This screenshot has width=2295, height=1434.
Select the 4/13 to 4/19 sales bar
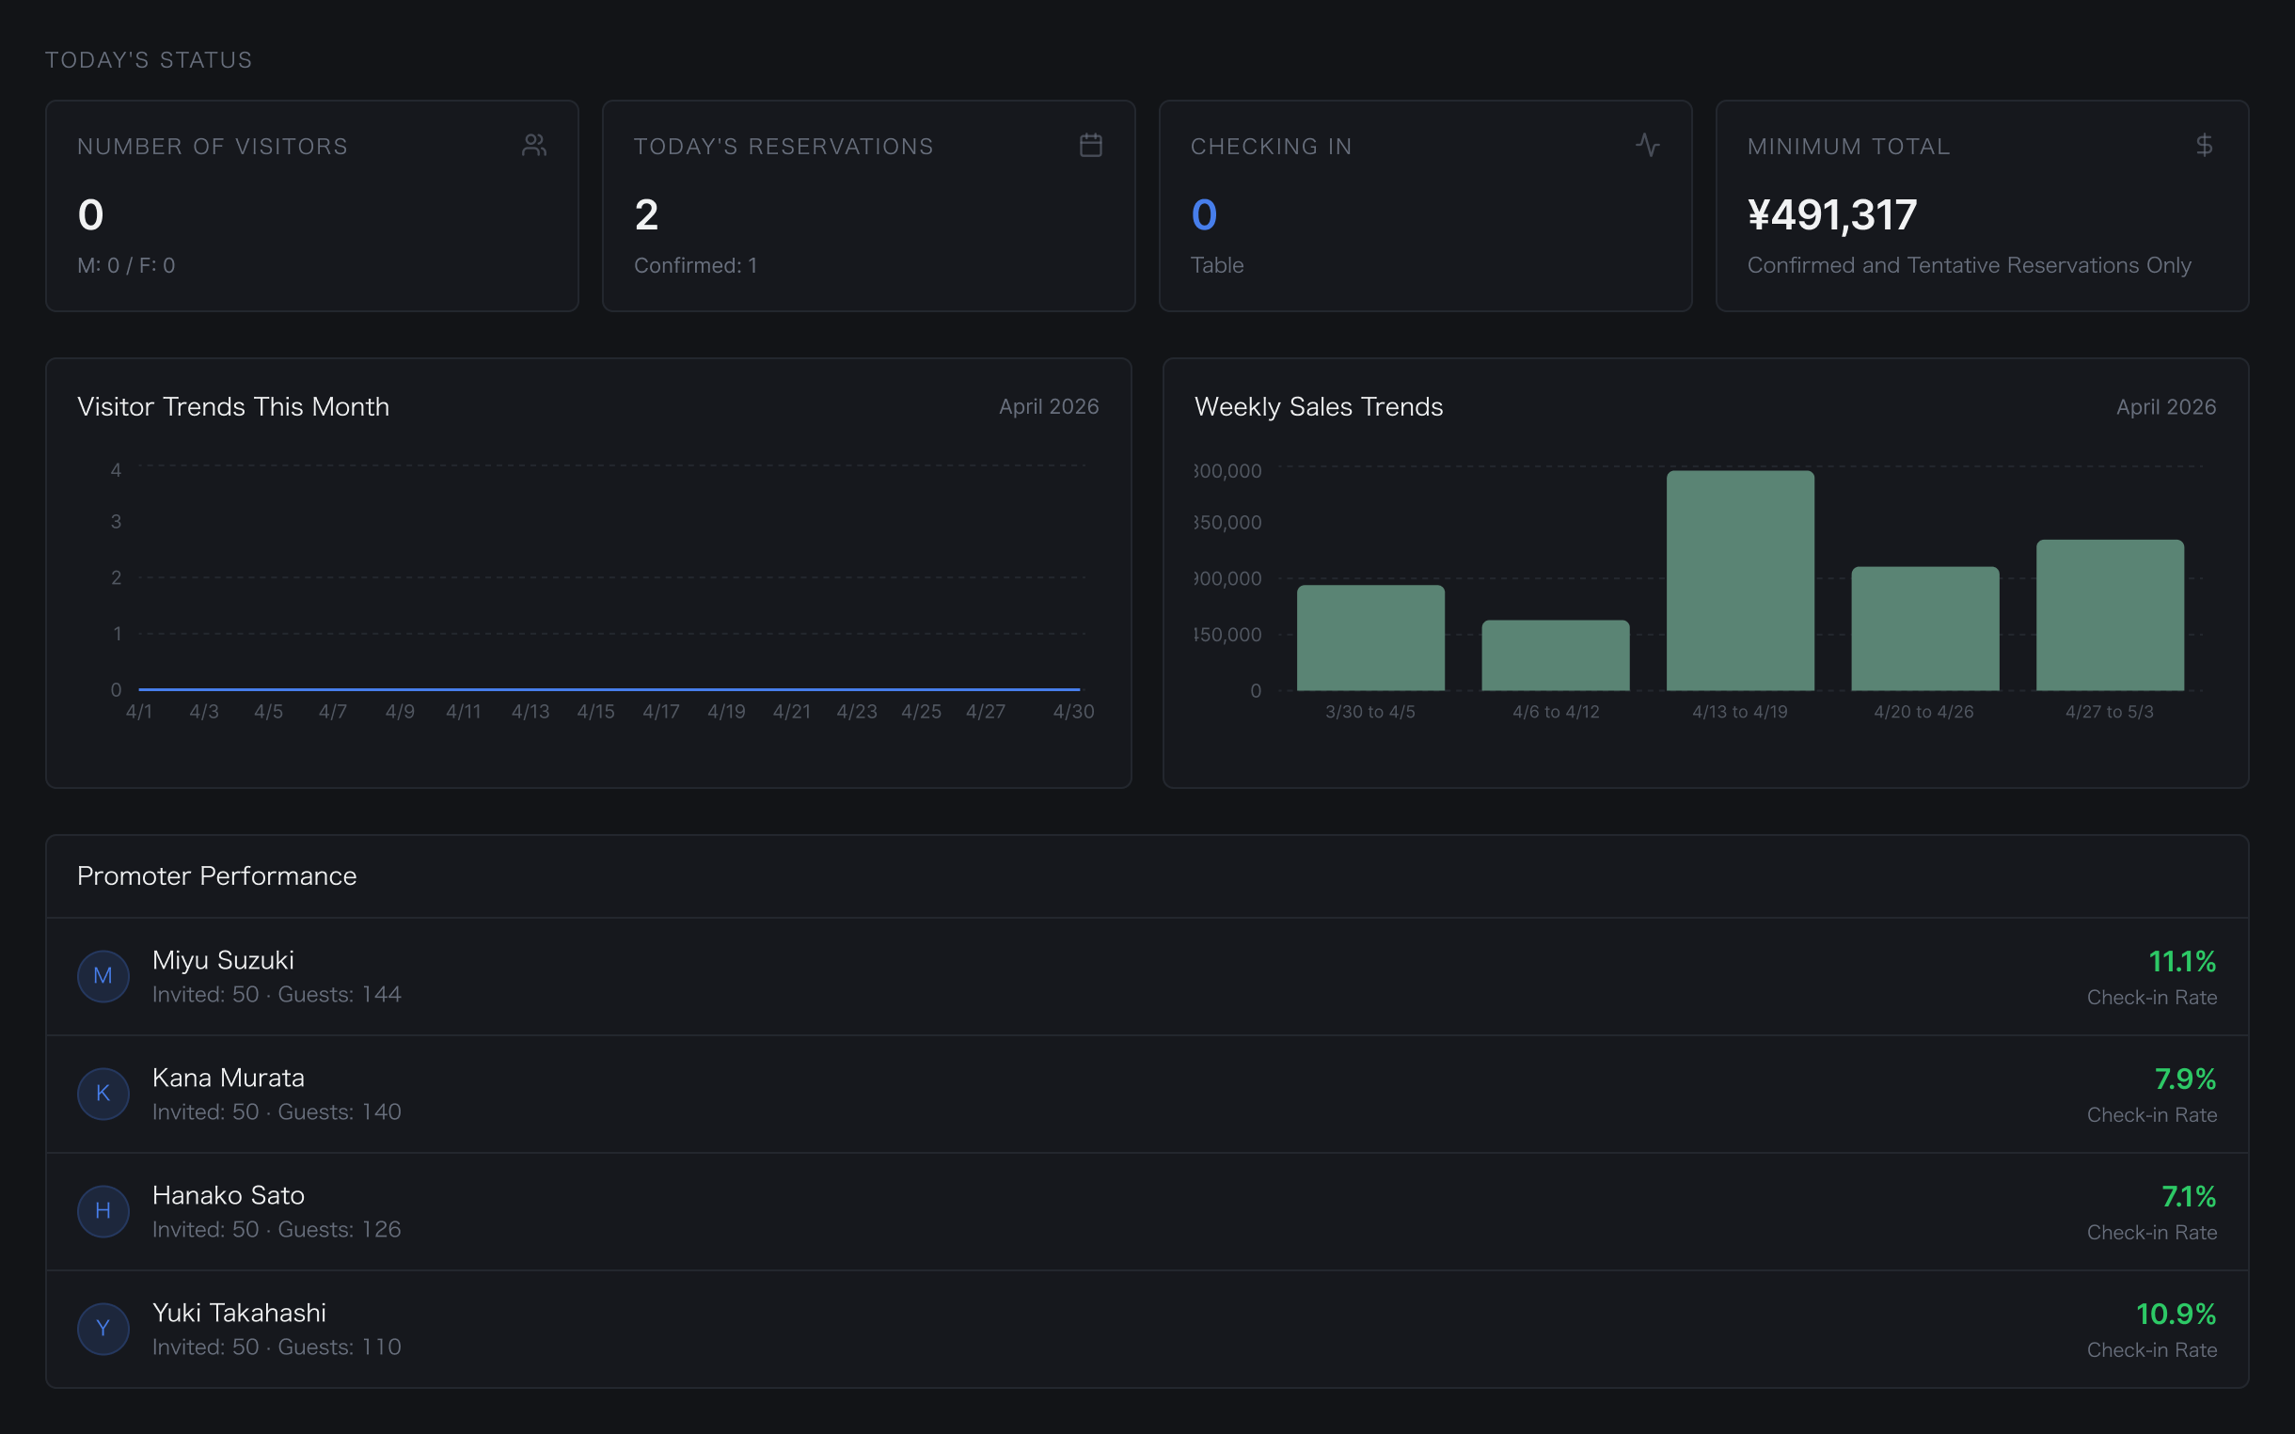pyautogui.click(x=1739, y=580)
